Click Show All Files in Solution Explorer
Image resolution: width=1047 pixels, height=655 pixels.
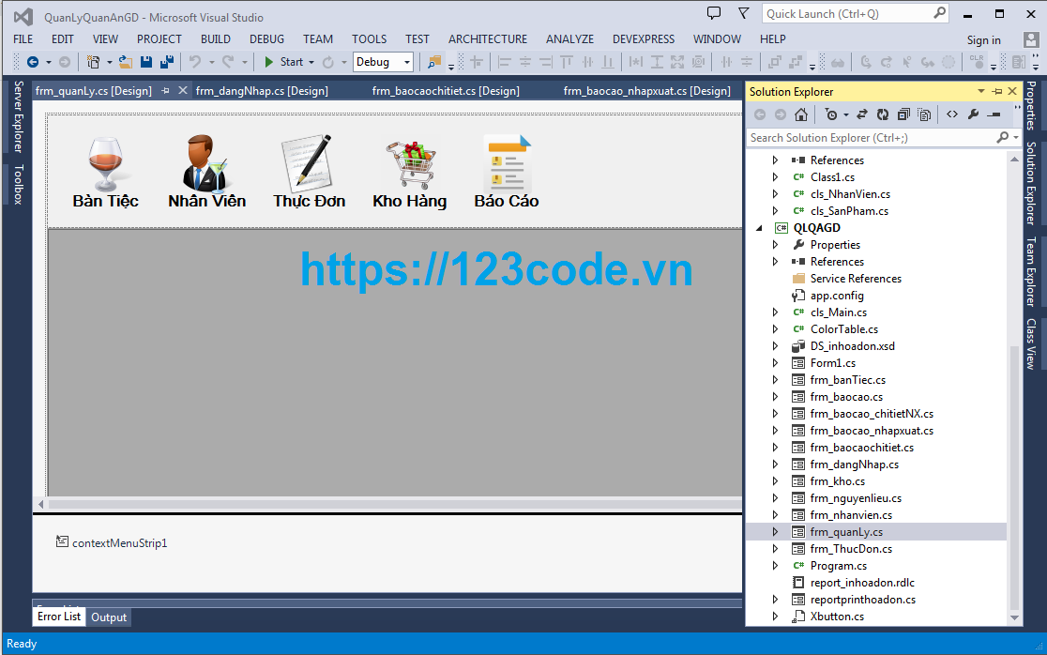[x=923, y=114]
